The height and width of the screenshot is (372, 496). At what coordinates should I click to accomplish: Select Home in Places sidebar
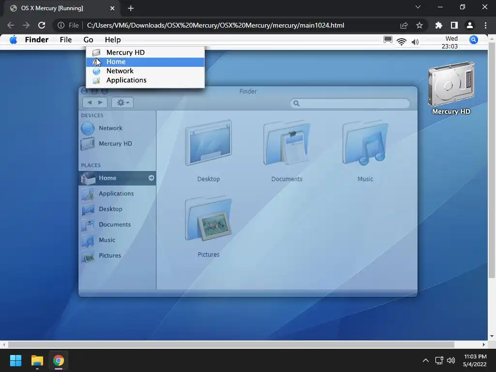(117, 178)
